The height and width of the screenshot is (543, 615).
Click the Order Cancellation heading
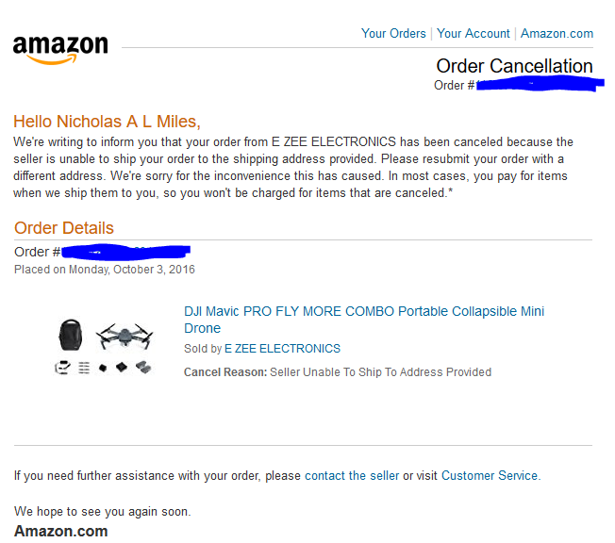click(x=514, y=66)
